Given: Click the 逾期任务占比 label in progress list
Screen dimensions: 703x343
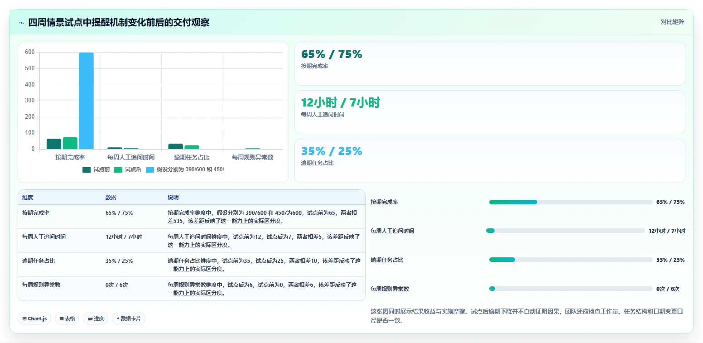Looking at the screenshot, I should pyautogui.click(x=387, y=260).
